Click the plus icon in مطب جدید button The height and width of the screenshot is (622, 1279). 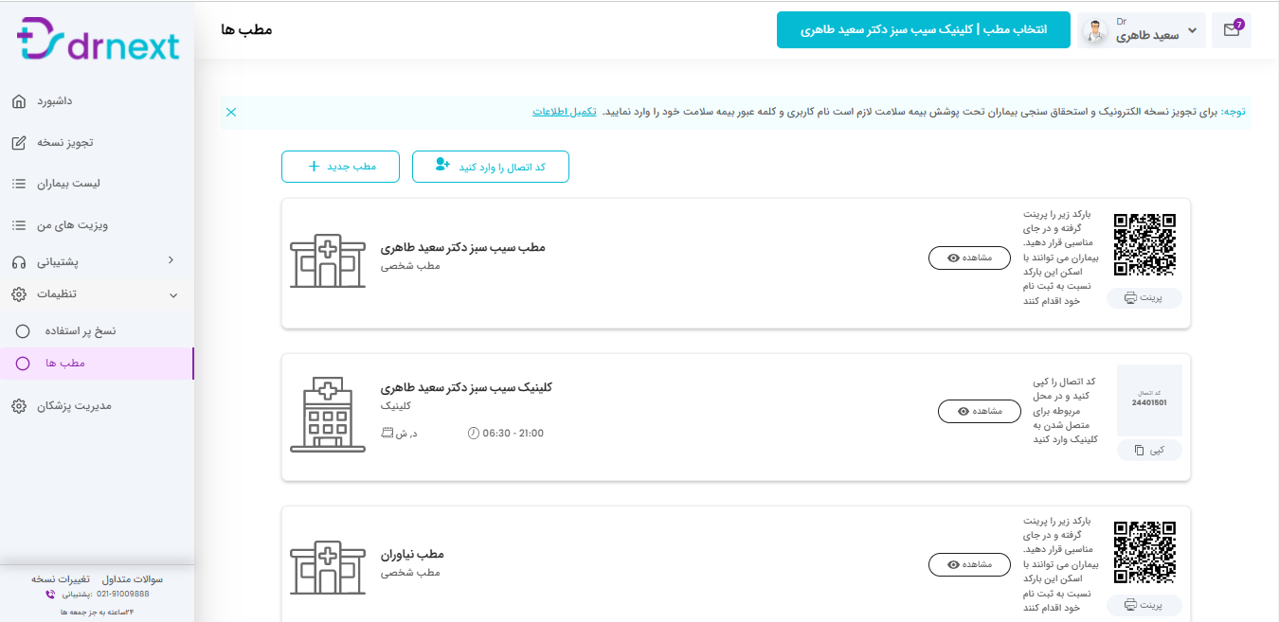click(x=315, y=167)
